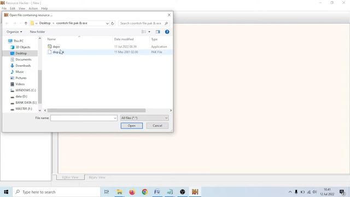Expand the File name history dropdown
Viewport: 350px width, 197px height.
(x=115, y=118)
